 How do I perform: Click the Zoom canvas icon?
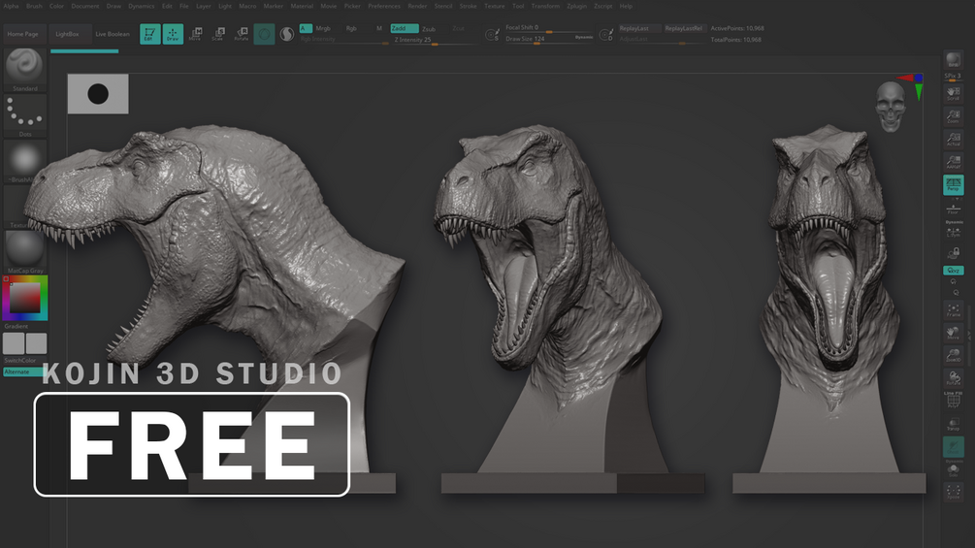coord(953,116)
